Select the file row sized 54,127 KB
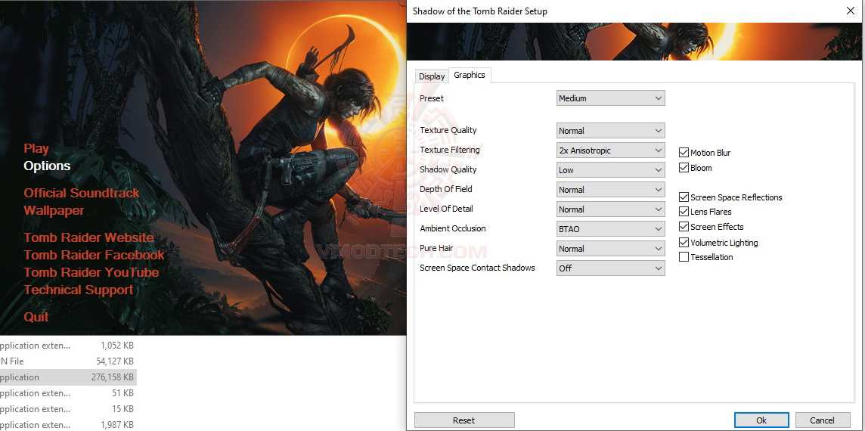The image size is (865, 431). (68, 361)
